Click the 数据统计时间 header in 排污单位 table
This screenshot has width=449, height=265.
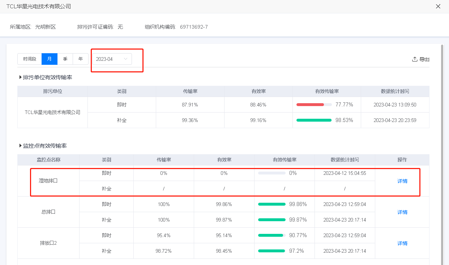tap(395, 92)
